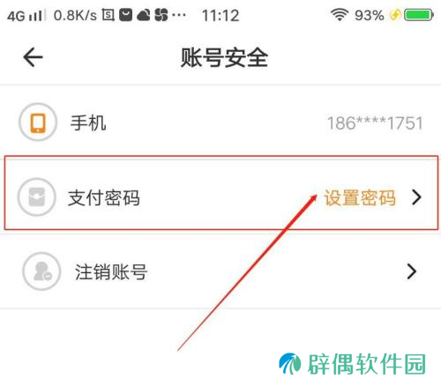The image size is (441, 386).
Task: Tap the 11:12 clock in status bar
Action: tap(220, 15)
